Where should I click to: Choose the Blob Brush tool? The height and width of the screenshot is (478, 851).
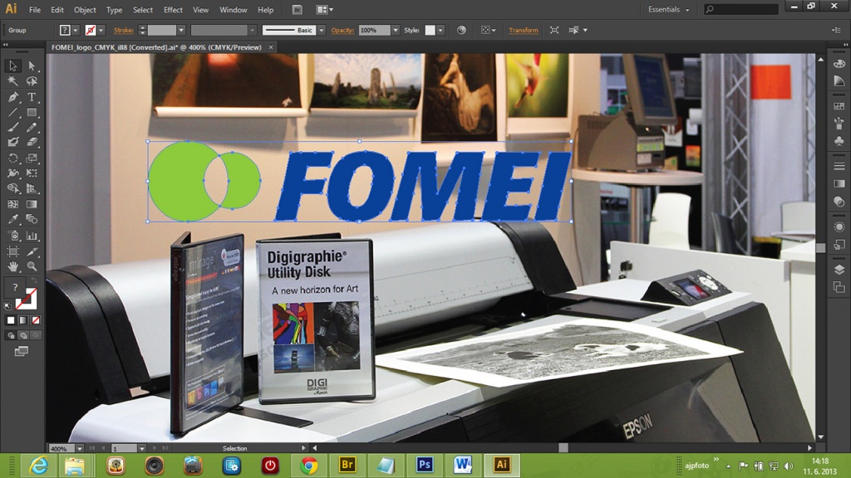pyautogui.click(x=13, y=142)
